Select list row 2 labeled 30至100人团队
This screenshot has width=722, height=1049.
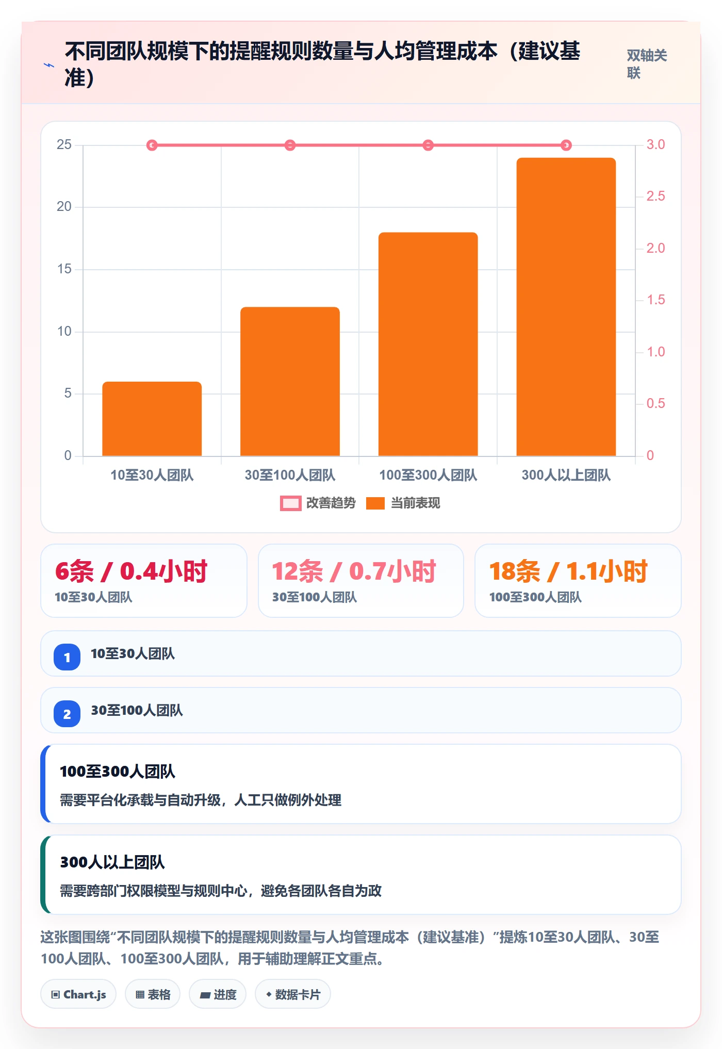pyautogui.click(x=361, y=710)
